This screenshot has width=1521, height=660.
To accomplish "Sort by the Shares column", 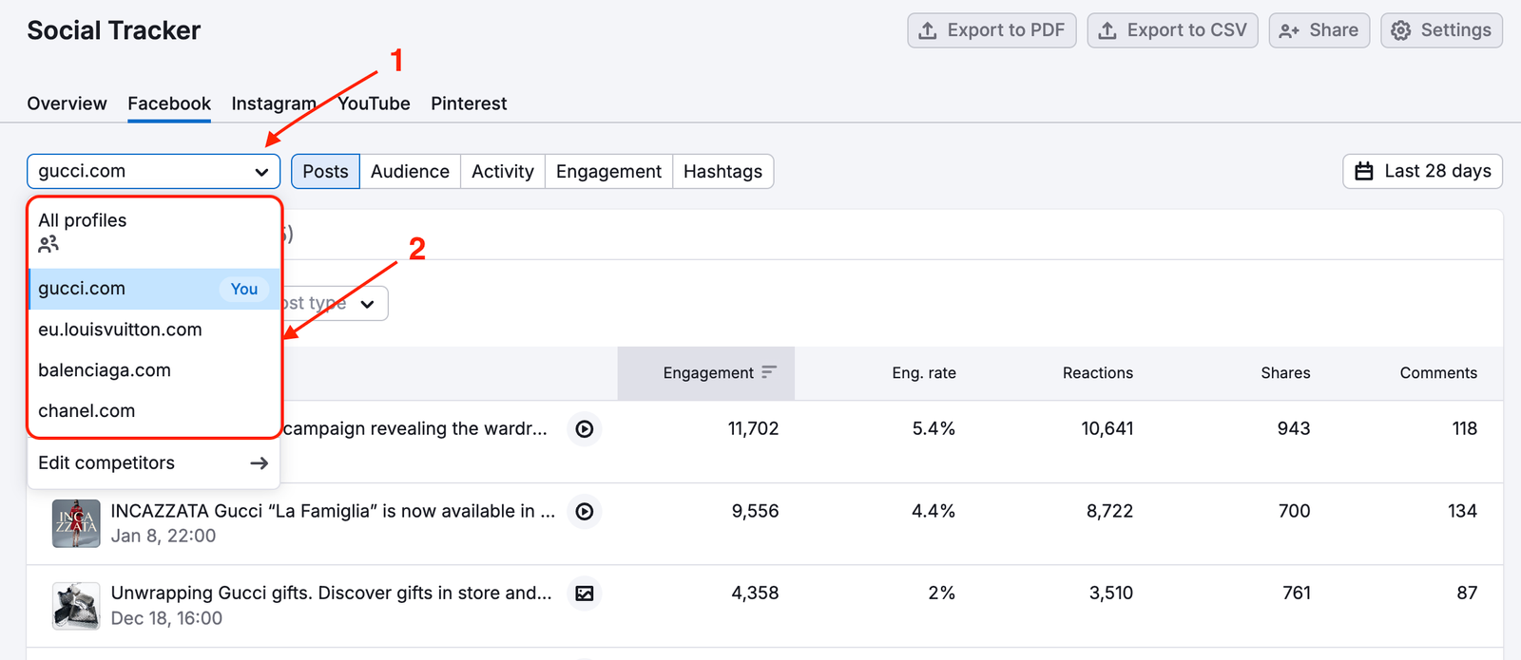I will coord(1285,373).
